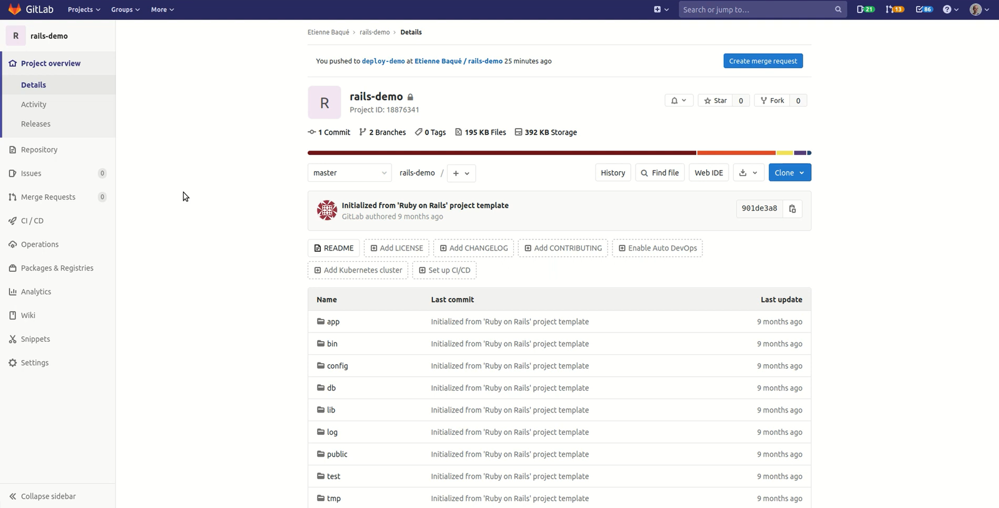Screen dimensions: 999x508
Task: Click the Snippets scissors item
Action: (12, 339)
